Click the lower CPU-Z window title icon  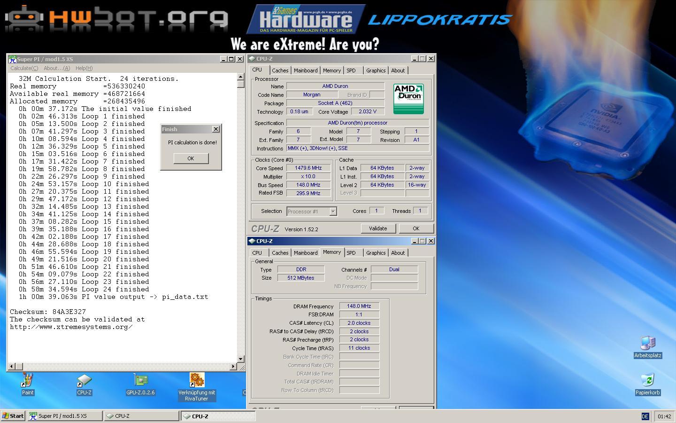[x=252, y=241]
